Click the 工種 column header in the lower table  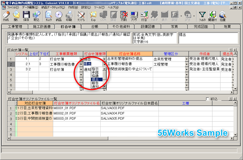(185, 103)
